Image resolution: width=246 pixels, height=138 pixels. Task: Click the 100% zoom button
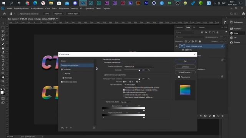[47, 14]
